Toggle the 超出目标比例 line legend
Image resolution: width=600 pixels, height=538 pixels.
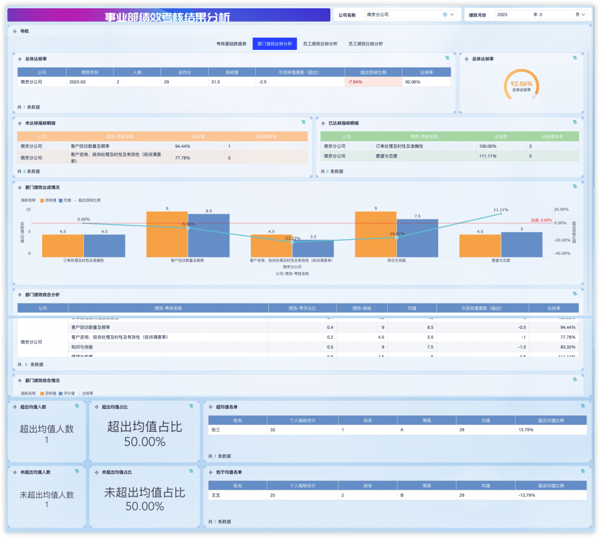87,200
